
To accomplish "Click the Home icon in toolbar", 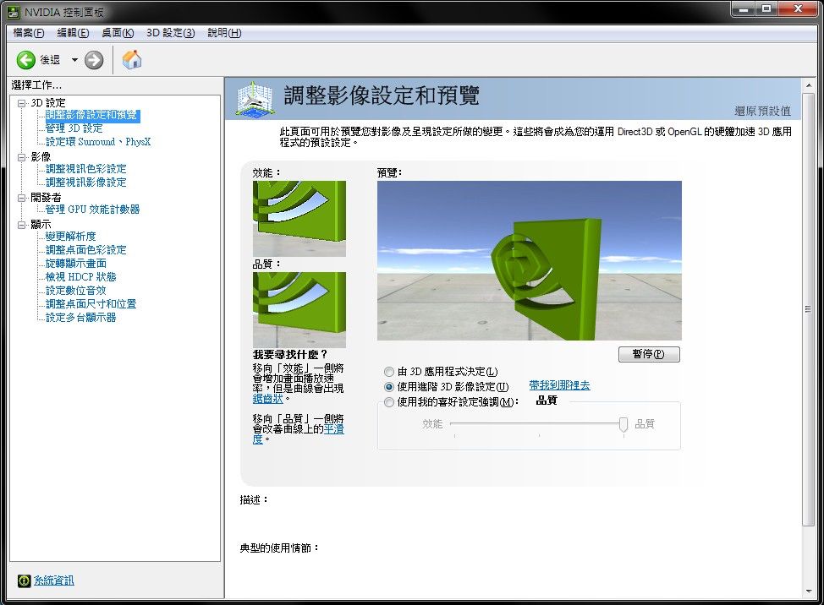I will [132, 59].
